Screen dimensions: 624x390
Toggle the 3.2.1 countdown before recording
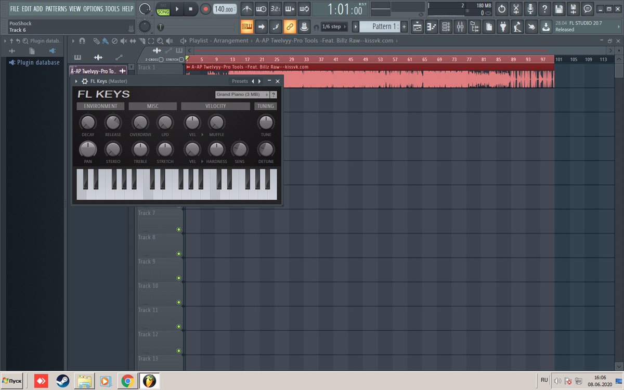[x=276, y=9]
